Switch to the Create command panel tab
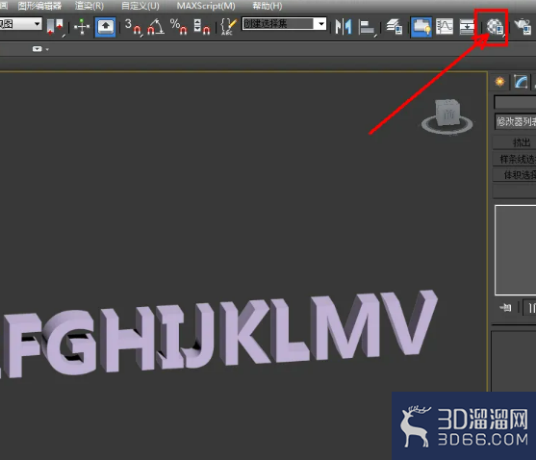 499,82
